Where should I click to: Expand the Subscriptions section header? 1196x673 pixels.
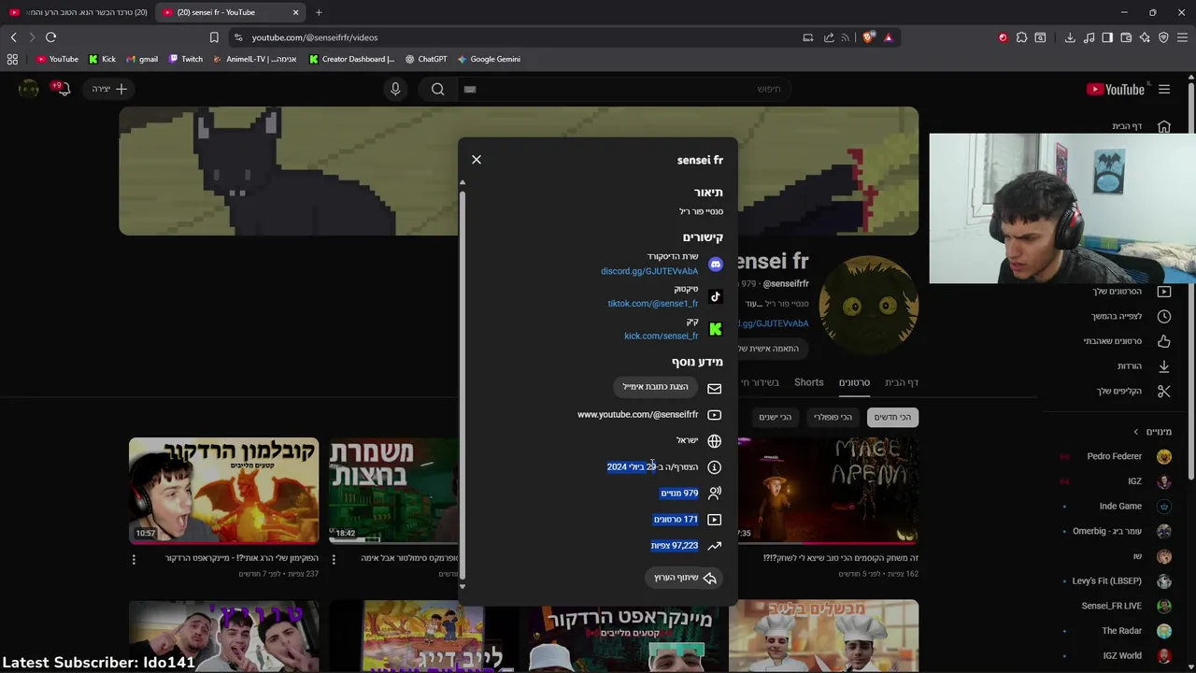click(x=1152, y=432)
